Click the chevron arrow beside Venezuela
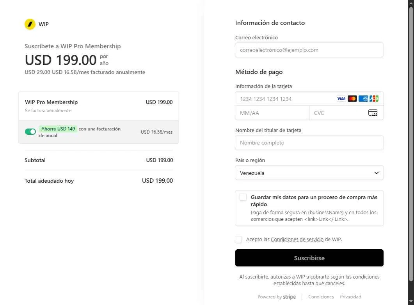 377,173
